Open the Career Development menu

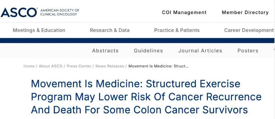click(x=249, y=30)
